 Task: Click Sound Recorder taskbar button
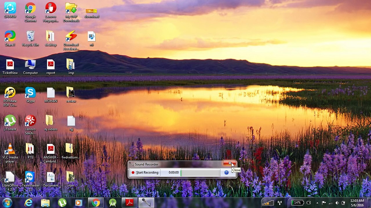click(146, 203)
